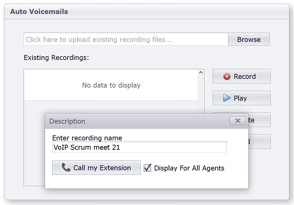Screen dimensions: 294x205
Task: Click the phone handset icon
Action: [66, 167]
